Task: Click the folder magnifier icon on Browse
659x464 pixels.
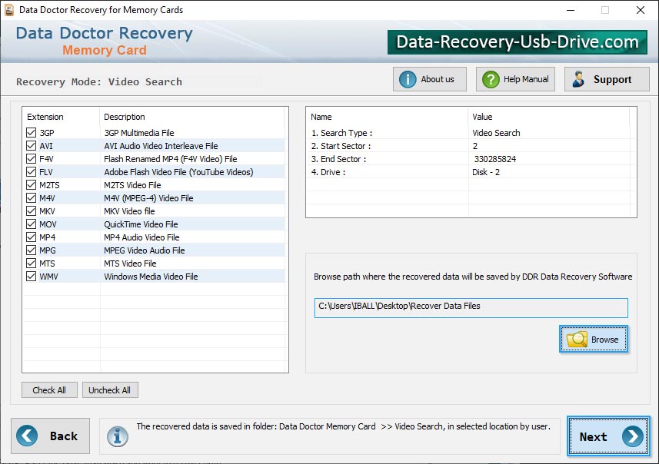Action: point(577,339)
